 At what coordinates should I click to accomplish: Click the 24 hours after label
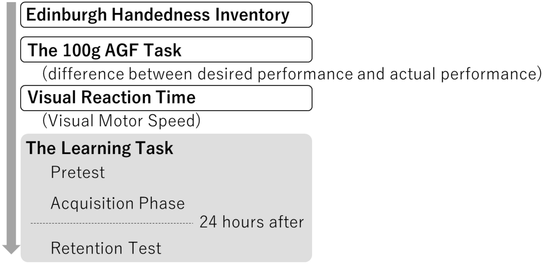[x=251, y=222]
